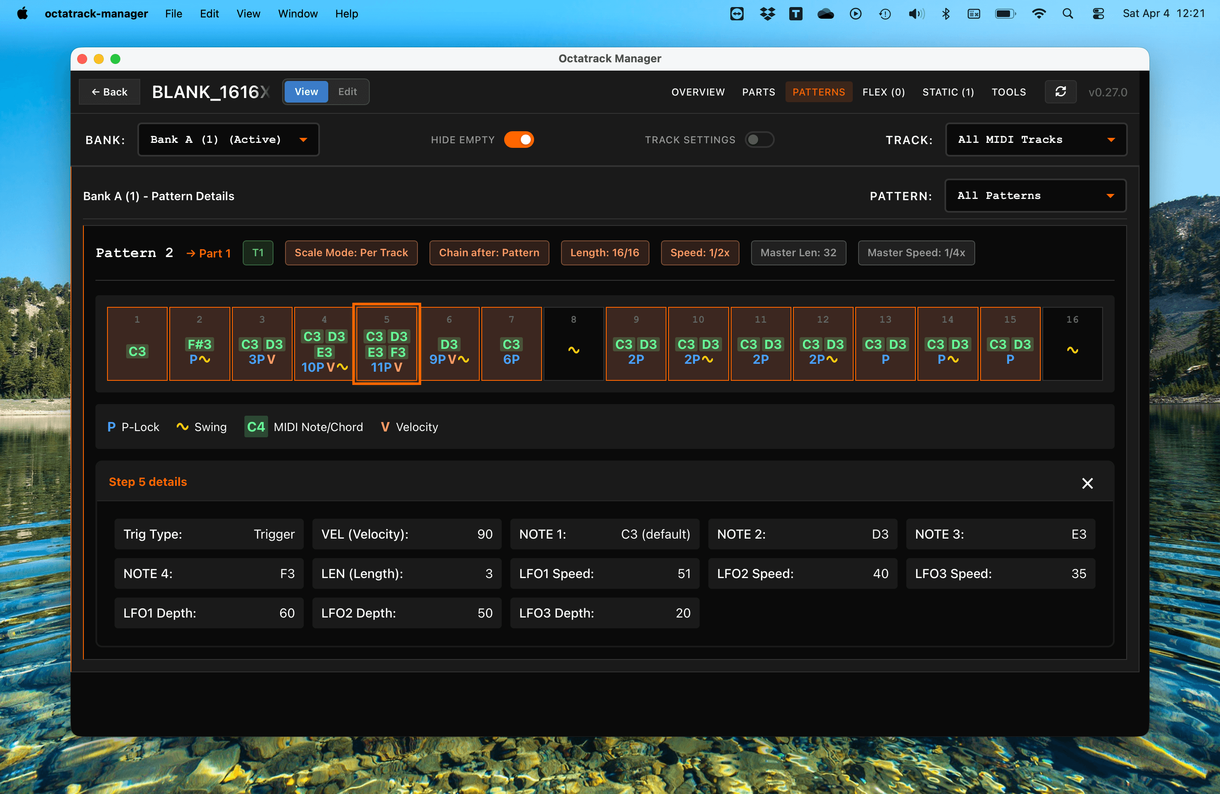Select step 6 in the pattern grid
Screen dimensions: 1220x794
449,344
